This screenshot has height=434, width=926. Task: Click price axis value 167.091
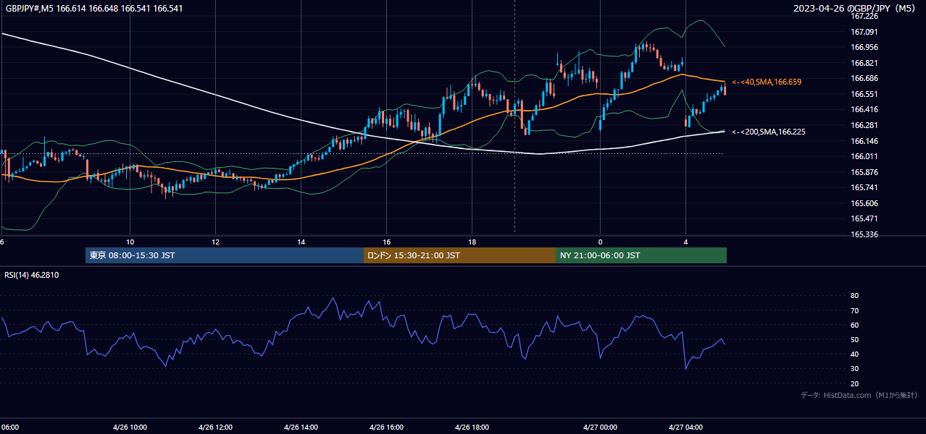tap(864, 32)
